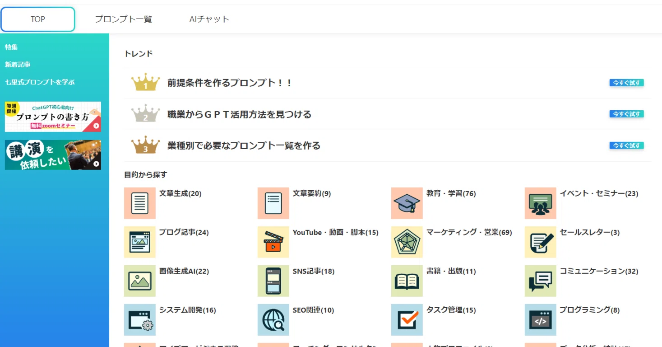Image resolution: width=662 pixels, height=347 pixels.
Task: Open the 文章要約(9) category link
Action: coord(312,193)
